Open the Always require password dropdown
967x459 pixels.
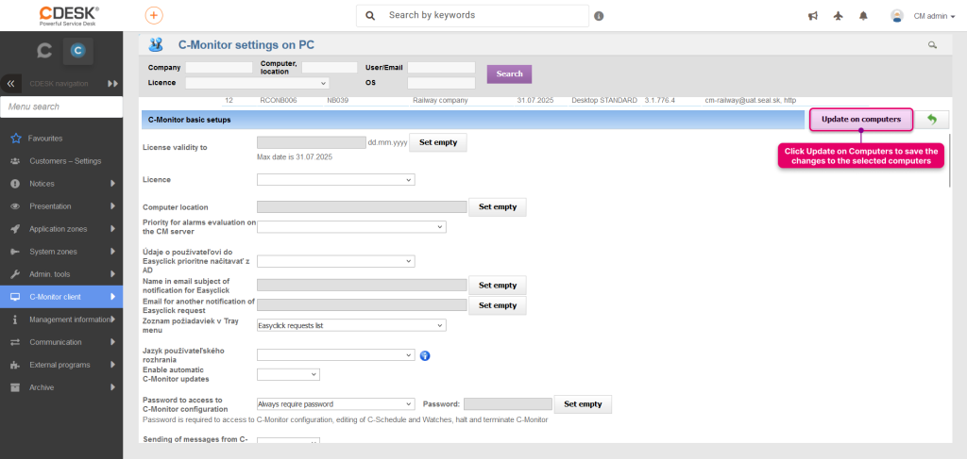(x=335, y=404)
